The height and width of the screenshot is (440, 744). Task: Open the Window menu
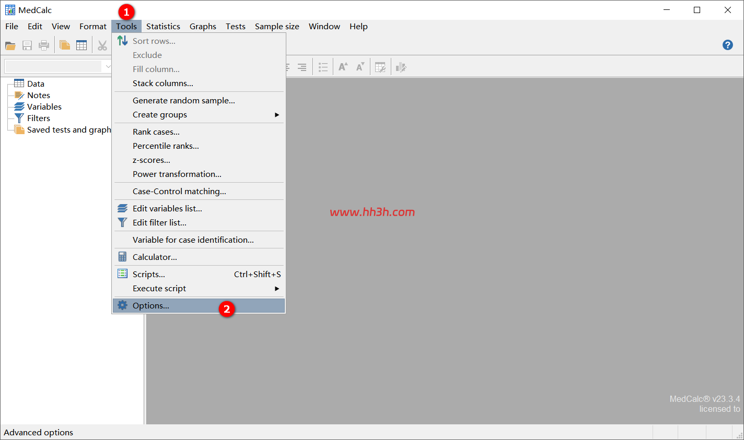[x=324, y=26]
